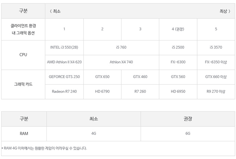Click the "AMD Athlon II X4 620" cell

[x=64, y=62]
